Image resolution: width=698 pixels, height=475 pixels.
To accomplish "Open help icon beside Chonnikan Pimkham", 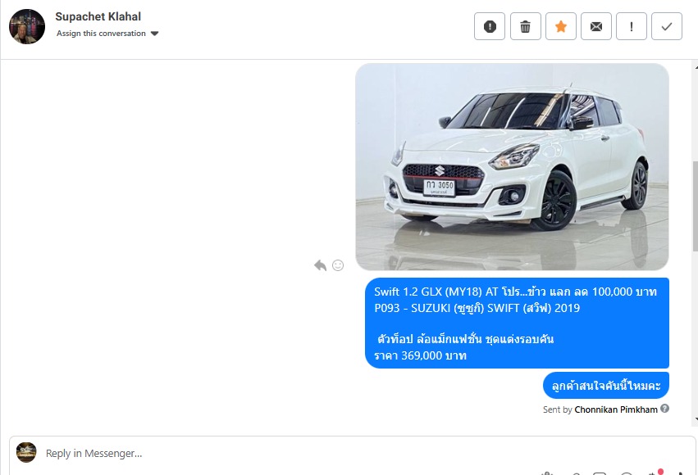I will click(x=664, y=409).
